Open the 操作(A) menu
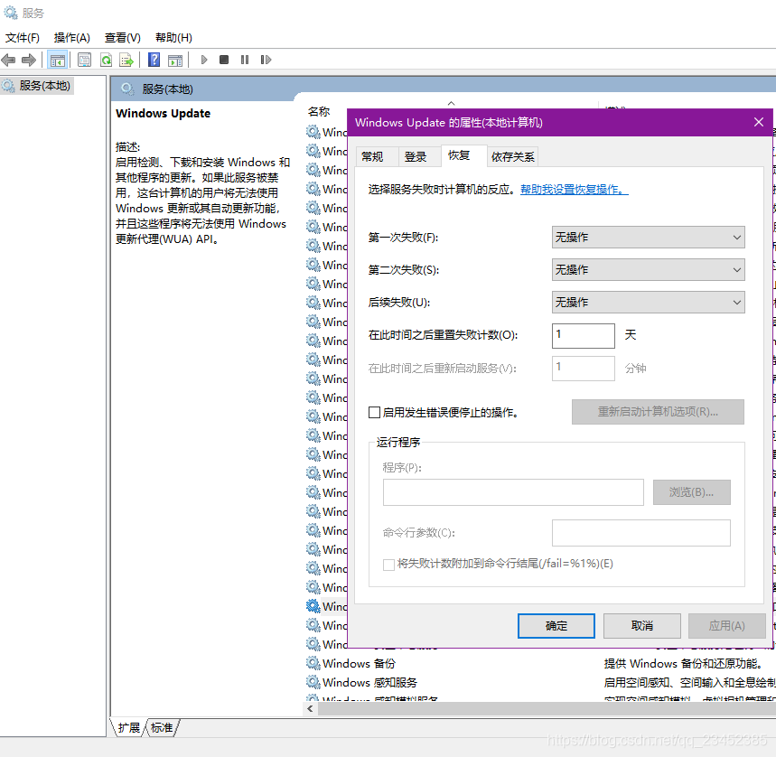The image size is (776, 757). click(71, 38)
